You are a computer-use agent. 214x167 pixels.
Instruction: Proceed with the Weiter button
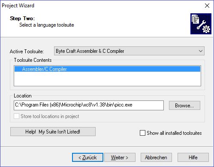[120, 158]
